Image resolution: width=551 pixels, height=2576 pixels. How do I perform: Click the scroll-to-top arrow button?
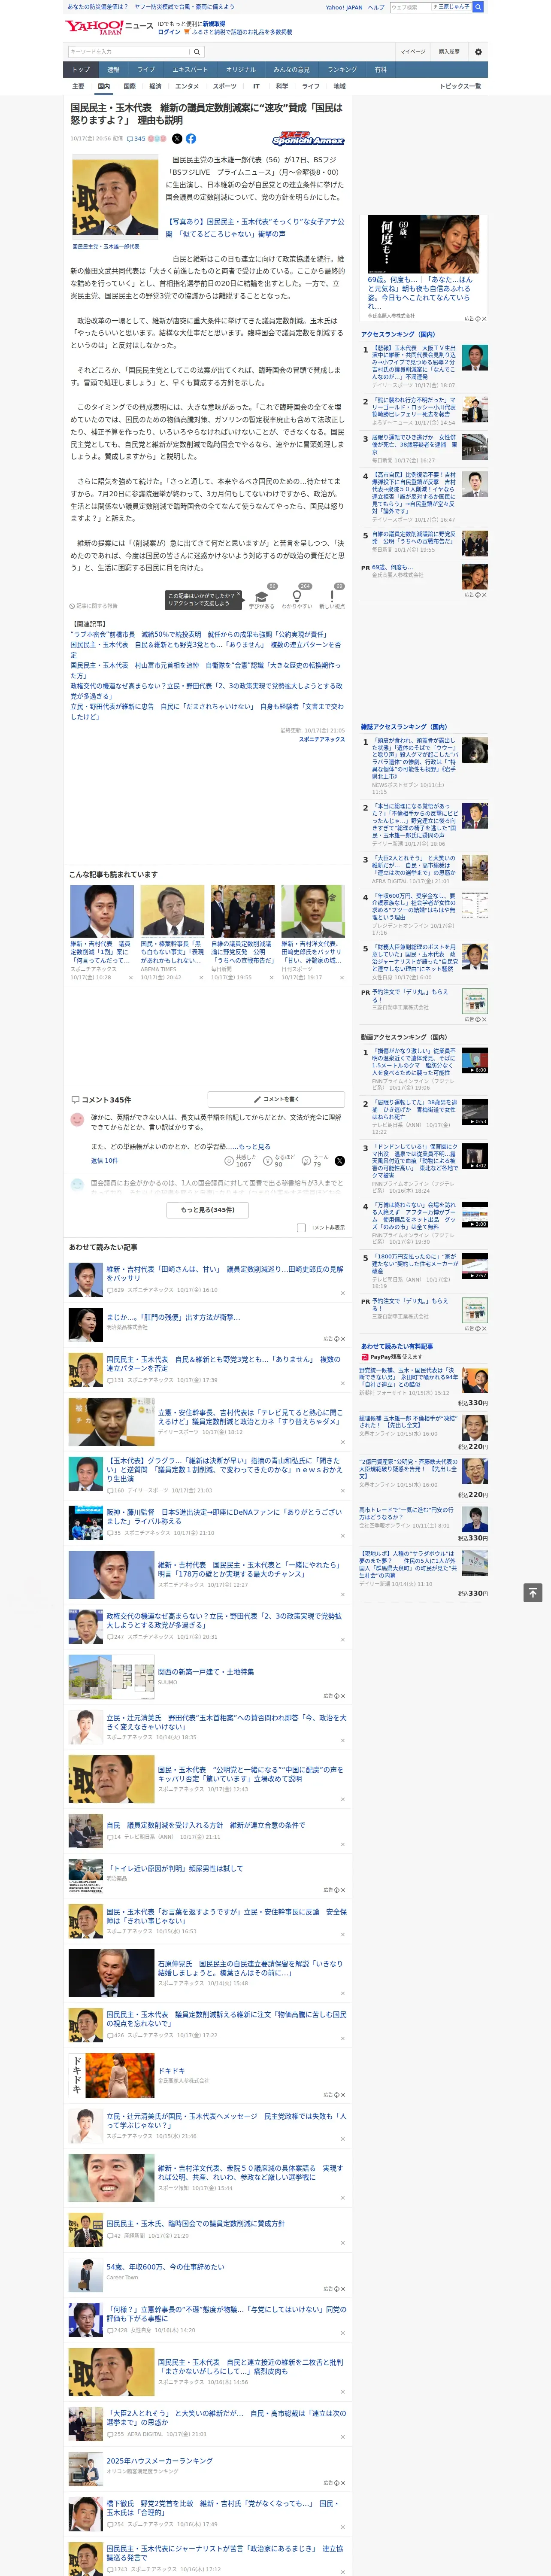533,1592
